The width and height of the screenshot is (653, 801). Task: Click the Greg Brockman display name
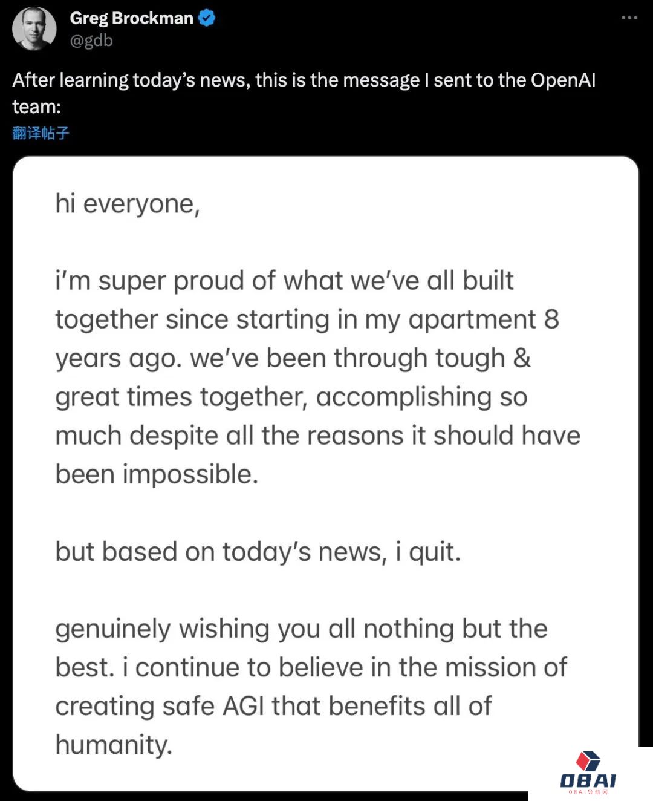point(131,18)
